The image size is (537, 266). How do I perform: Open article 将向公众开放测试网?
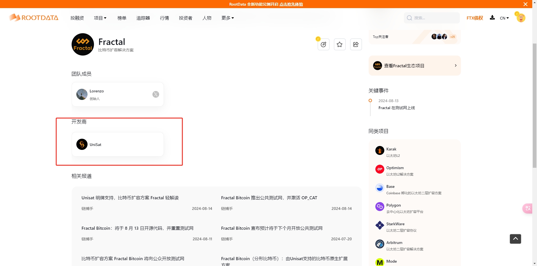point(133,258)
